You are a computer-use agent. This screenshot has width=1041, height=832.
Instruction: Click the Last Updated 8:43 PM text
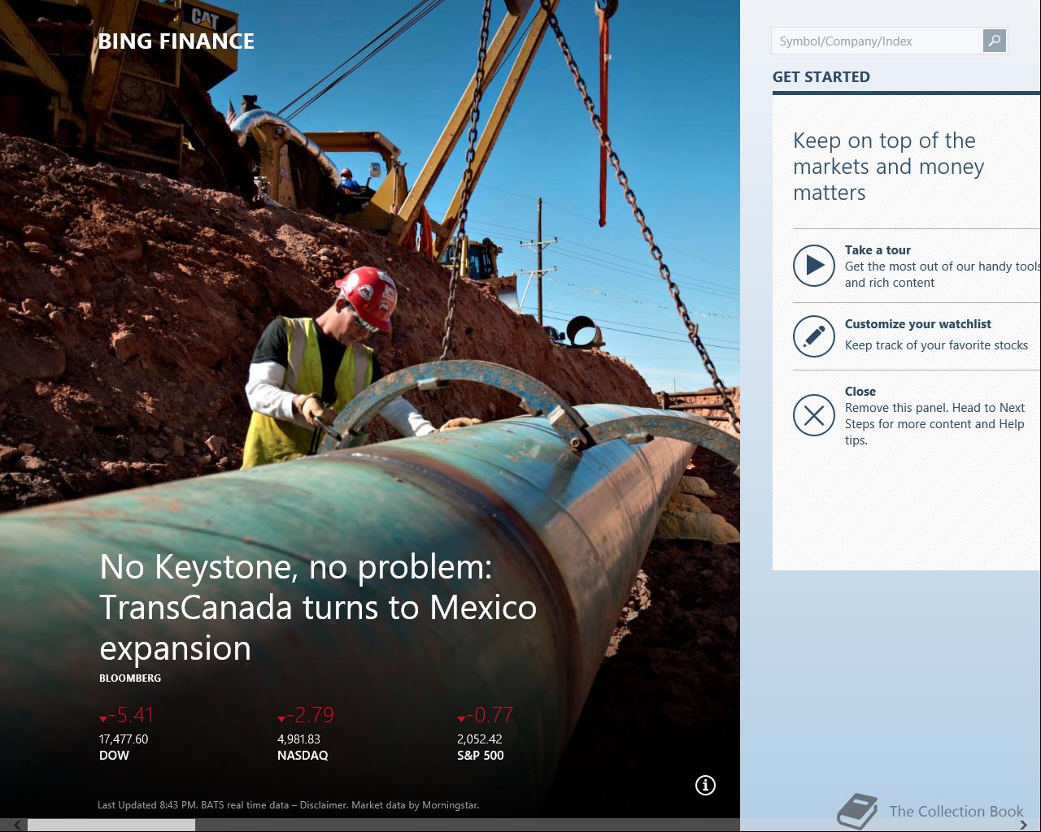(x=147, y=805)
